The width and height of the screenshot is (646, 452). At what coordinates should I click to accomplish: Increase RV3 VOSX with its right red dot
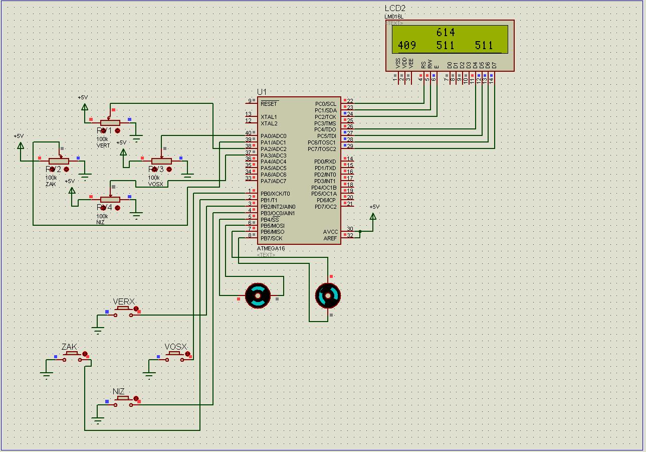pyautogui.click(x=169, y=170)
